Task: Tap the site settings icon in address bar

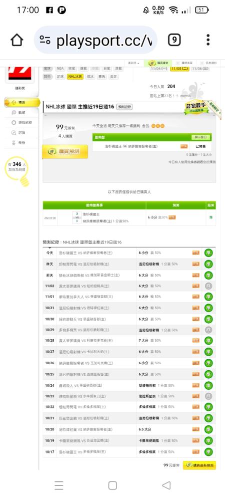Action: [45, 40]
